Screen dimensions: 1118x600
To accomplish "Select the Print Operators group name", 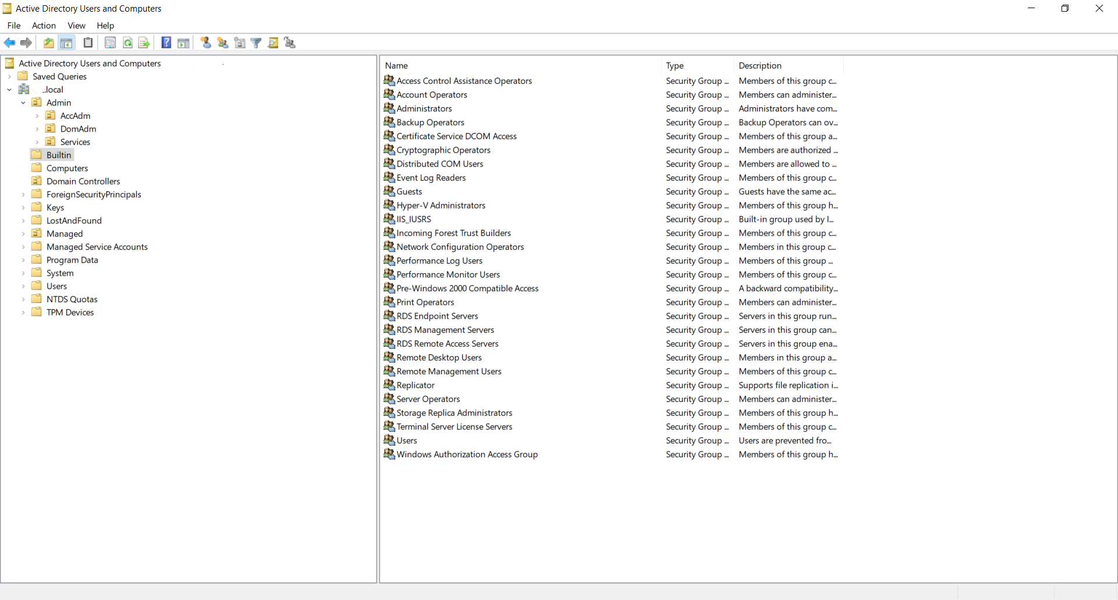I will pos(425,302).
